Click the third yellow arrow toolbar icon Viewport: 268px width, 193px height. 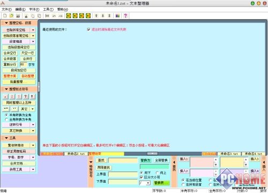[81, 16]
